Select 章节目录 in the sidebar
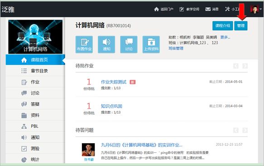This screenshot has width=264, height=166. click(x=35, y=71)
